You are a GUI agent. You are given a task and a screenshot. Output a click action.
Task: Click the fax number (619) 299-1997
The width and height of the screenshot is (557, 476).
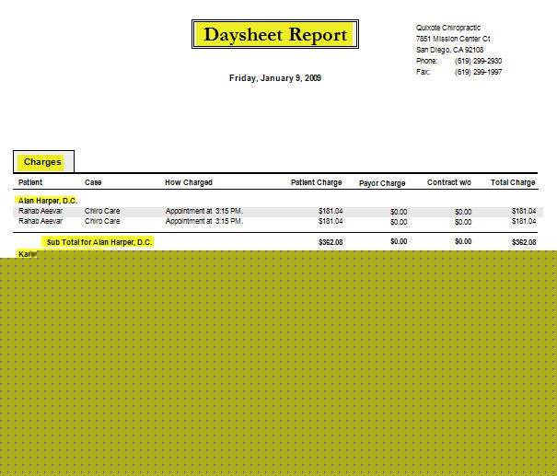[478, 72]
